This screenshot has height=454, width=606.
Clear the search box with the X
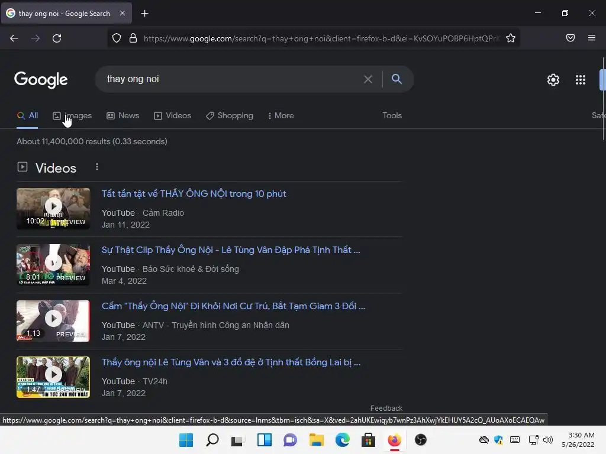(x=368, y=79)
